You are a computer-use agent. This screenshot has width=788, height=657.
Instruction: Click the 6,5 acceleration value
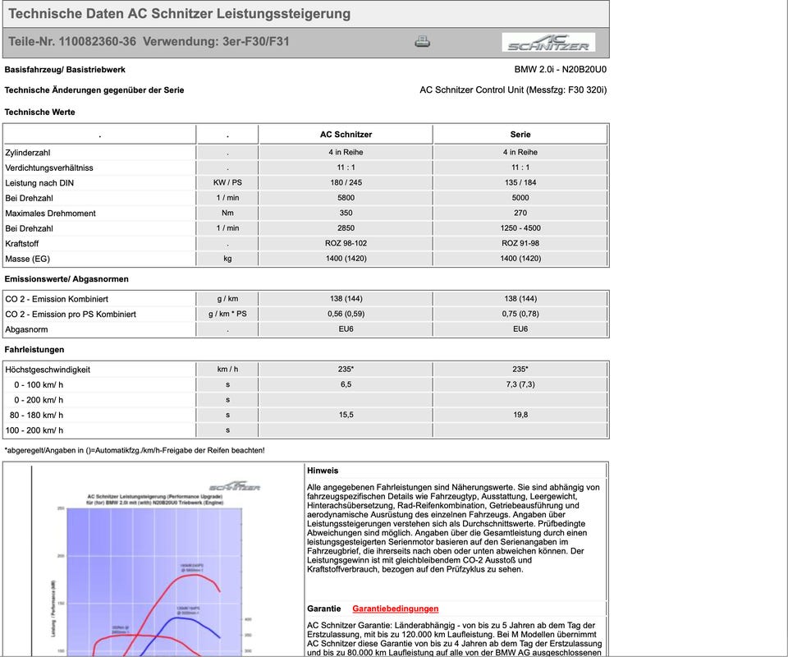point(346,384)
